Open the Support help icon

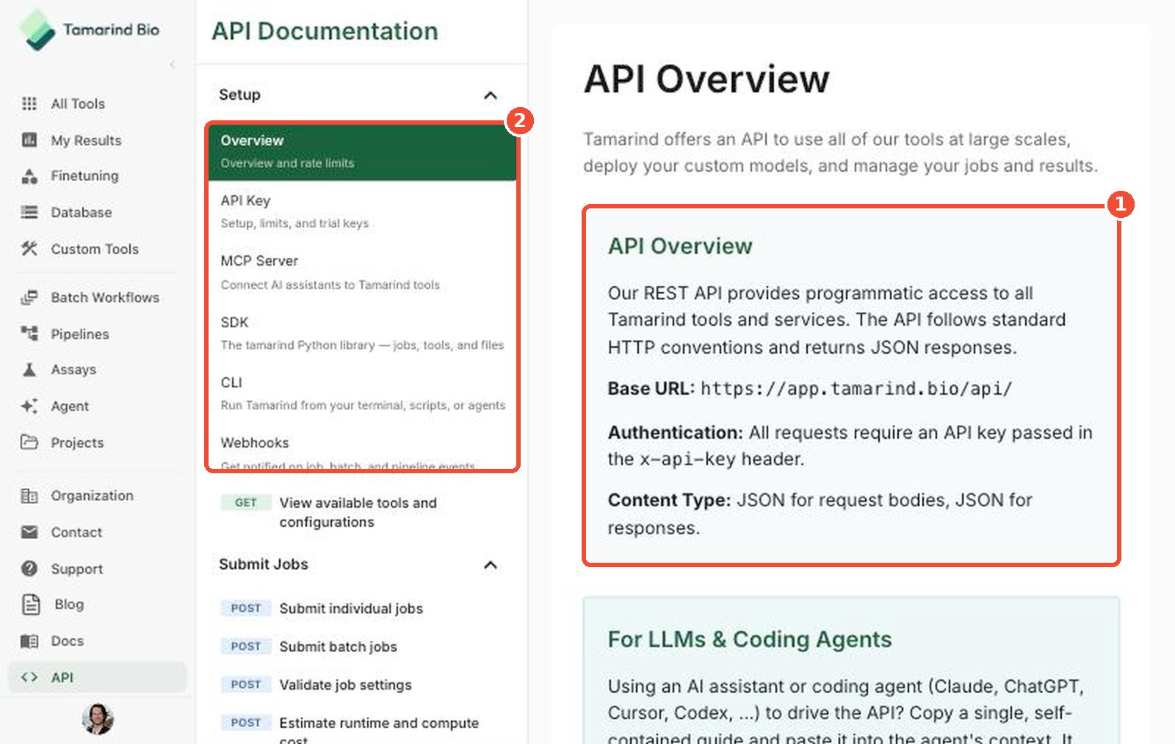(29, 568)
